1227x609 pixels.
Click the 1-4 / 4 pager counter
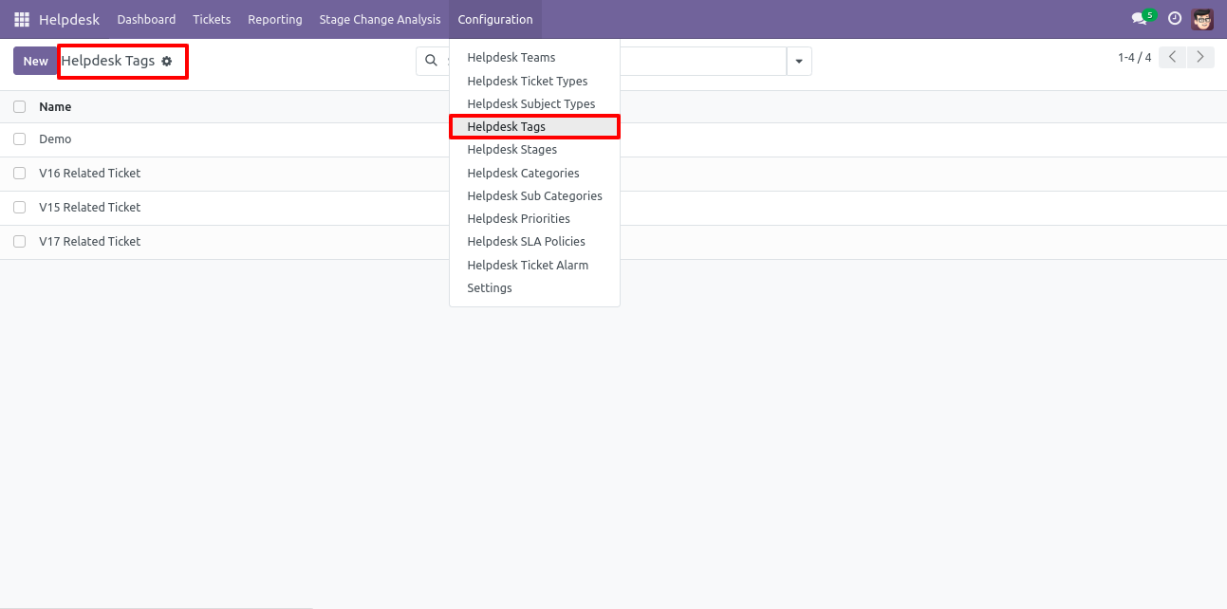[1134, 58]
